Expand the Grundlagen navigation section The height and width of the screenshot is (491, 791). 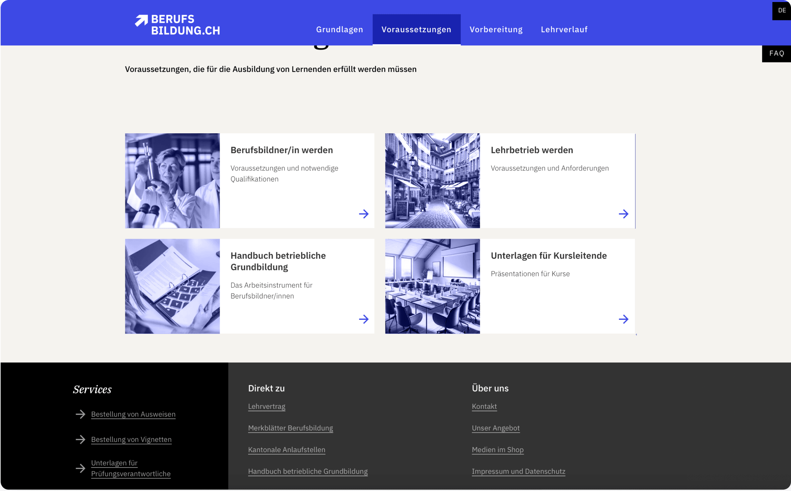point(339,29)
